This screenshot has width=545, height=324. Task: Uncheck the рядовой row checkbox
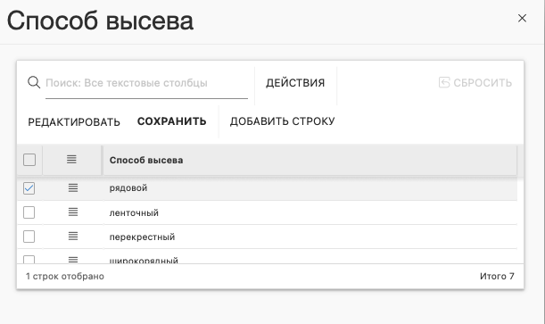29,188
